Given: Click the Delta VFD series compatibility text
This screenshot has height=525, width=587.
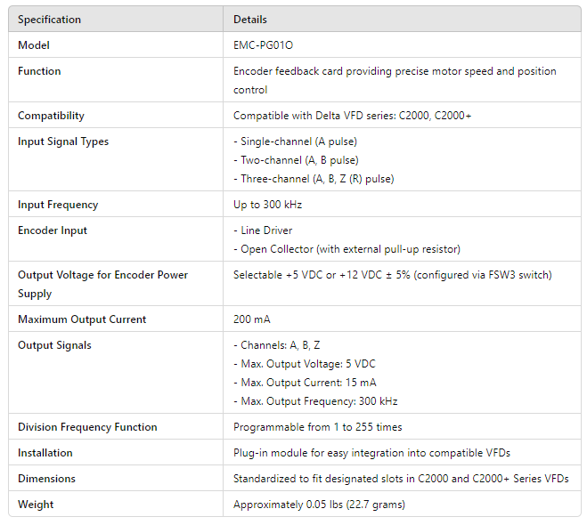Looking at the screenshot, I should 352,116.
